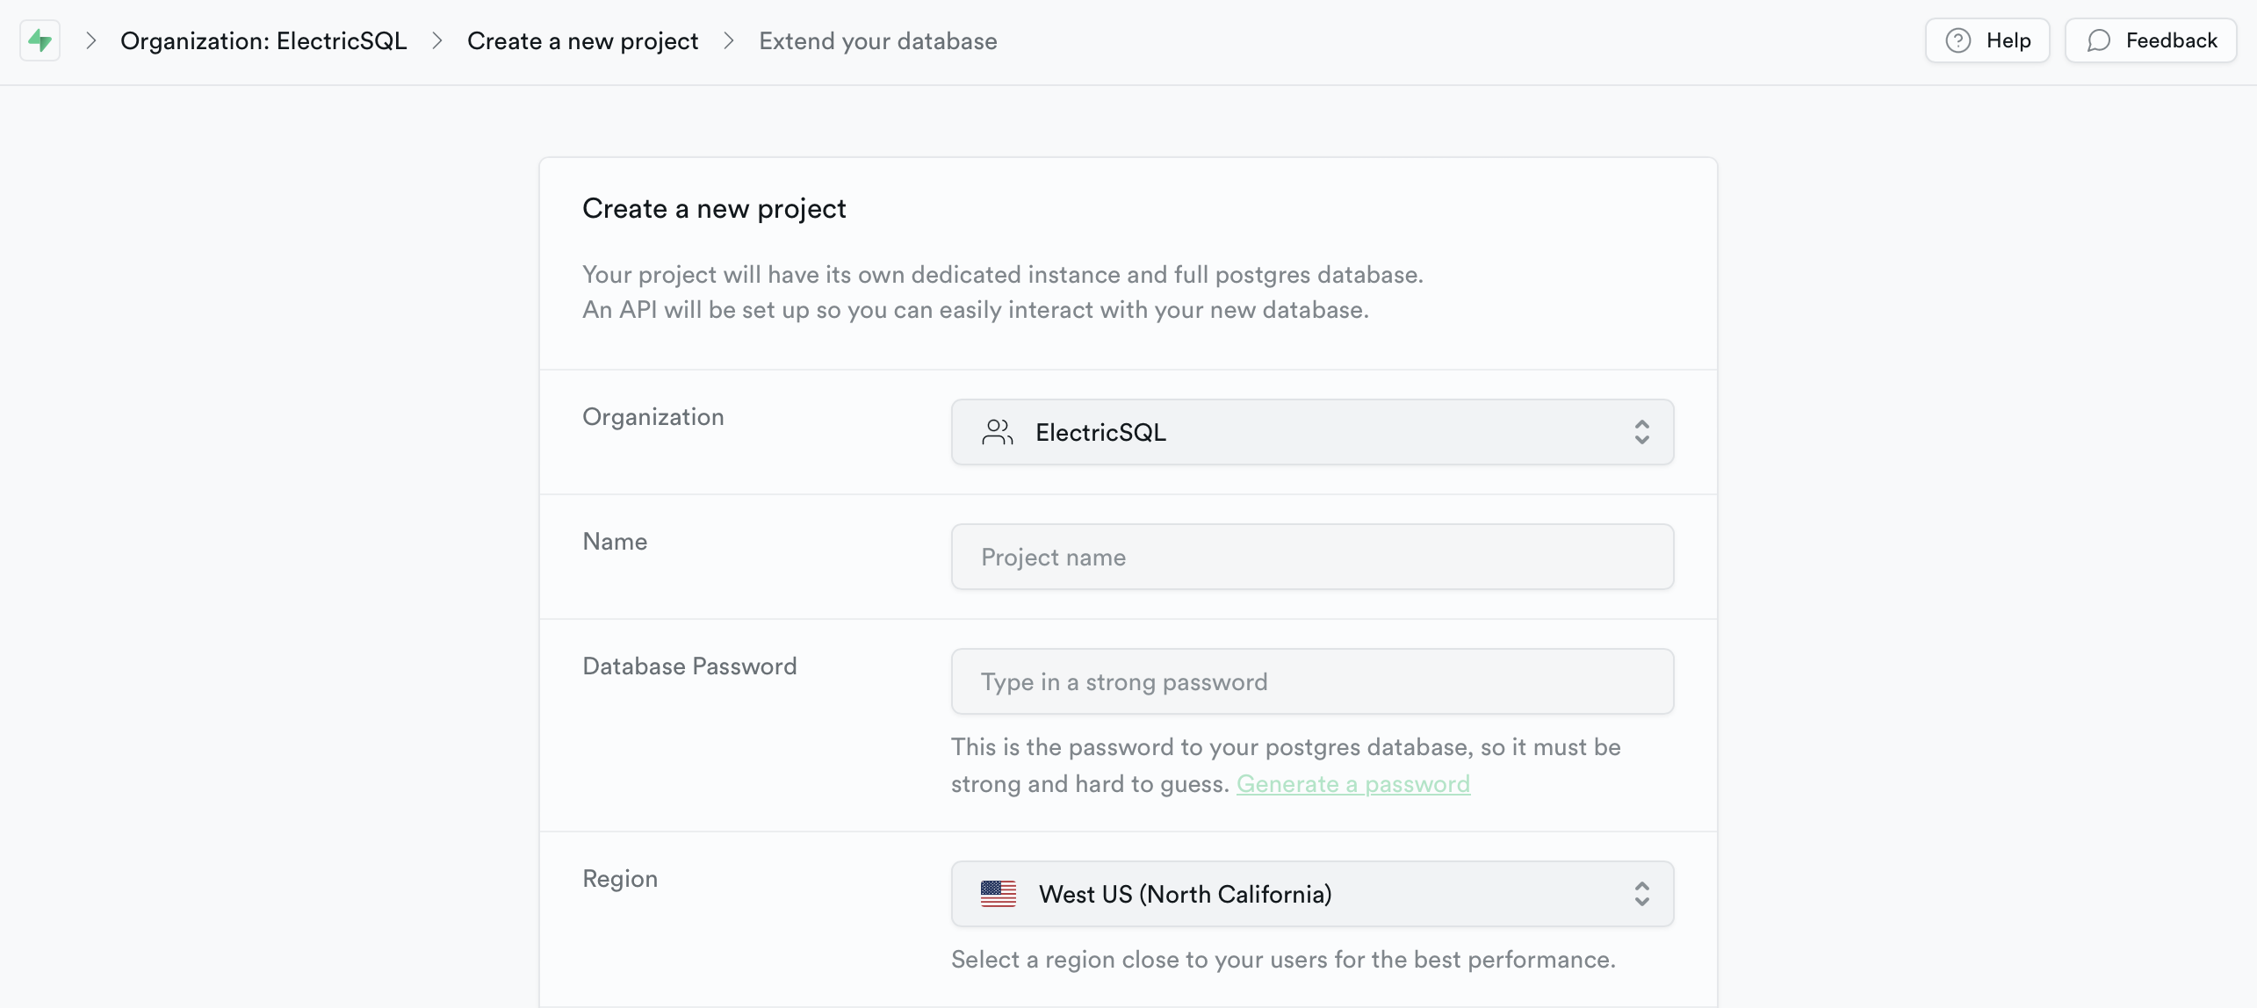Focus the strong password input field
The image size is (2257, 1008).
tap(1312, 681)
